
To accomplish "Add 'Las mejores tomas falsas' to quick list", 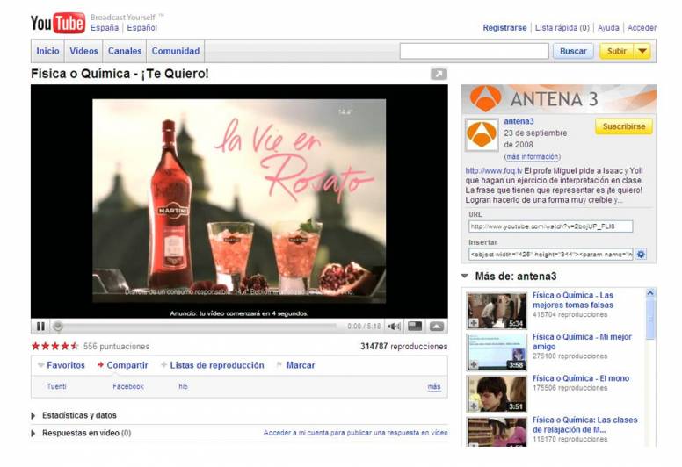I will coord(474,323).
